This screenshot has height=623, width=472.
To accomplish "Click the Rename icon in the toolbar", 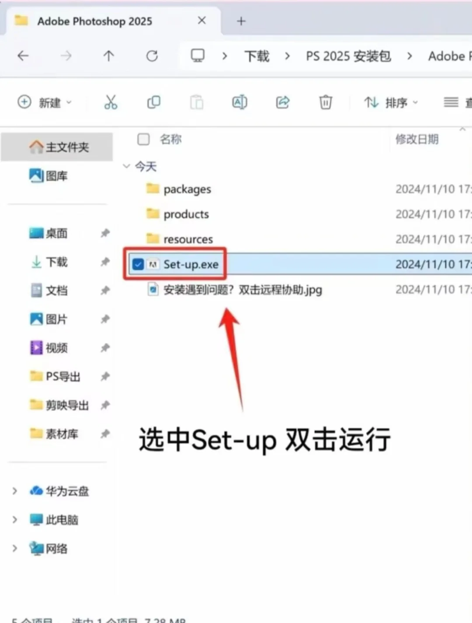I will 239,102.
